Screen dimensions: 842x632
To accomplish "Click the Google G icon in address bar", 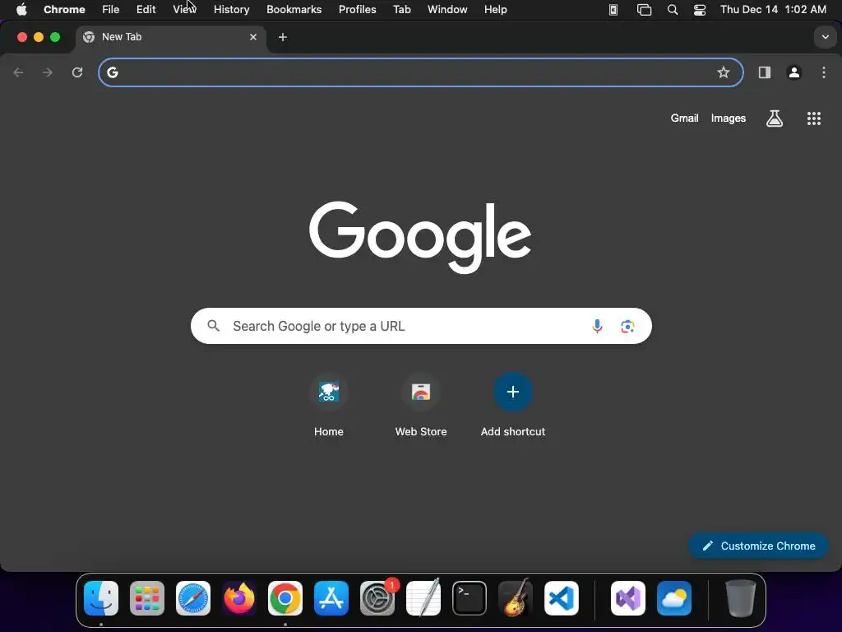I will [112, 72].
